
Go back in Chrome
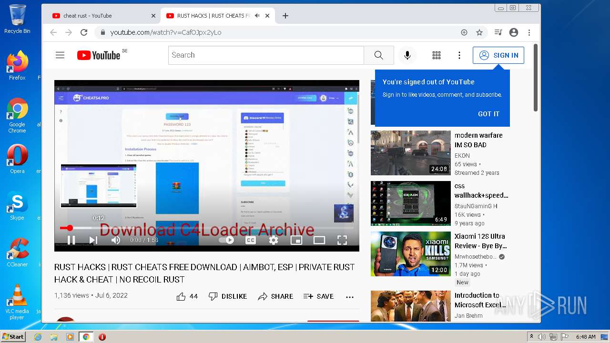pos(53,32)
